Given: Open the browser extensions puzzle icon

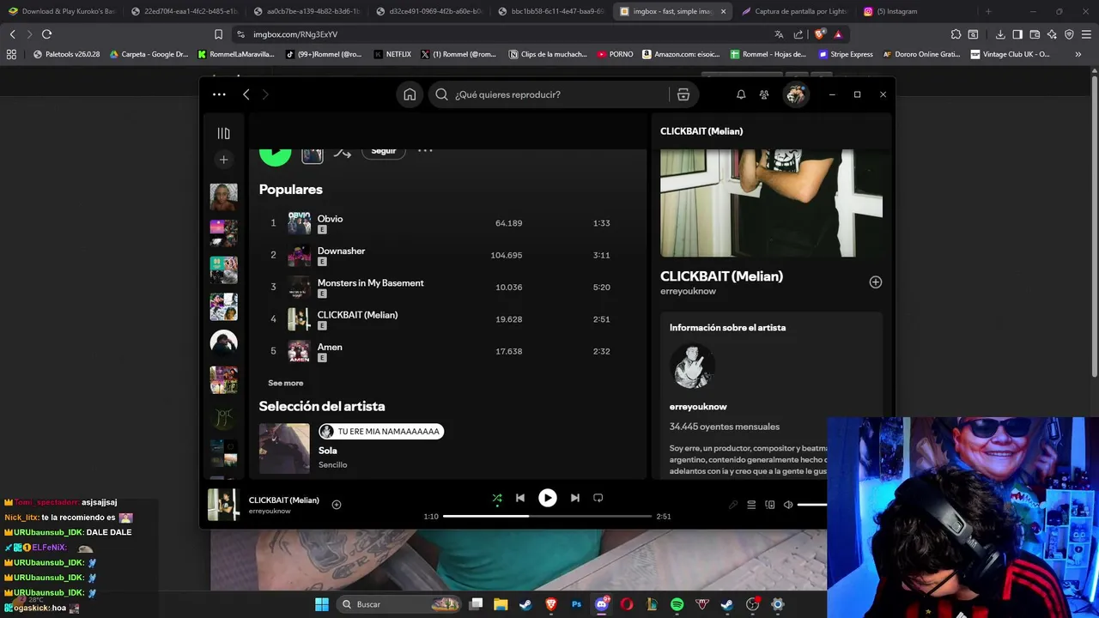Looking at the screenshot, I should 956,34.
